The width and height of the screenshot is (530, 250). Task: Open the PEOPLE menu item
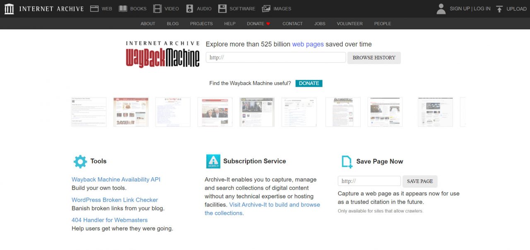coord(383,24)
